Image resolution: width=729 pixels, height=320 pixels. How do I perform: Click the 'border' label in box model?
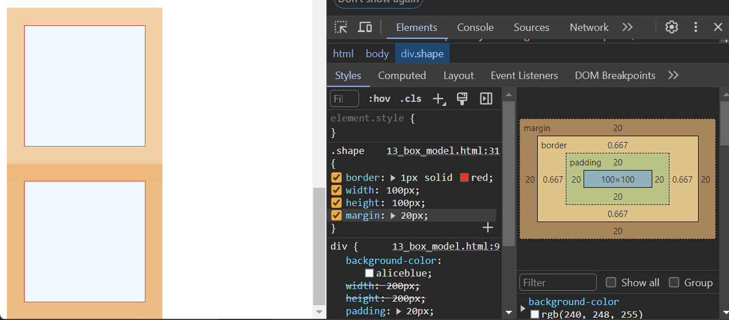pyautogui.click(x=554, y=145)
